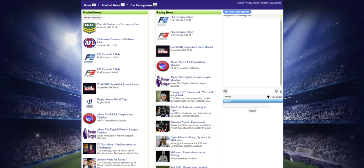Open the Privacy Policy link

[252, 3]
